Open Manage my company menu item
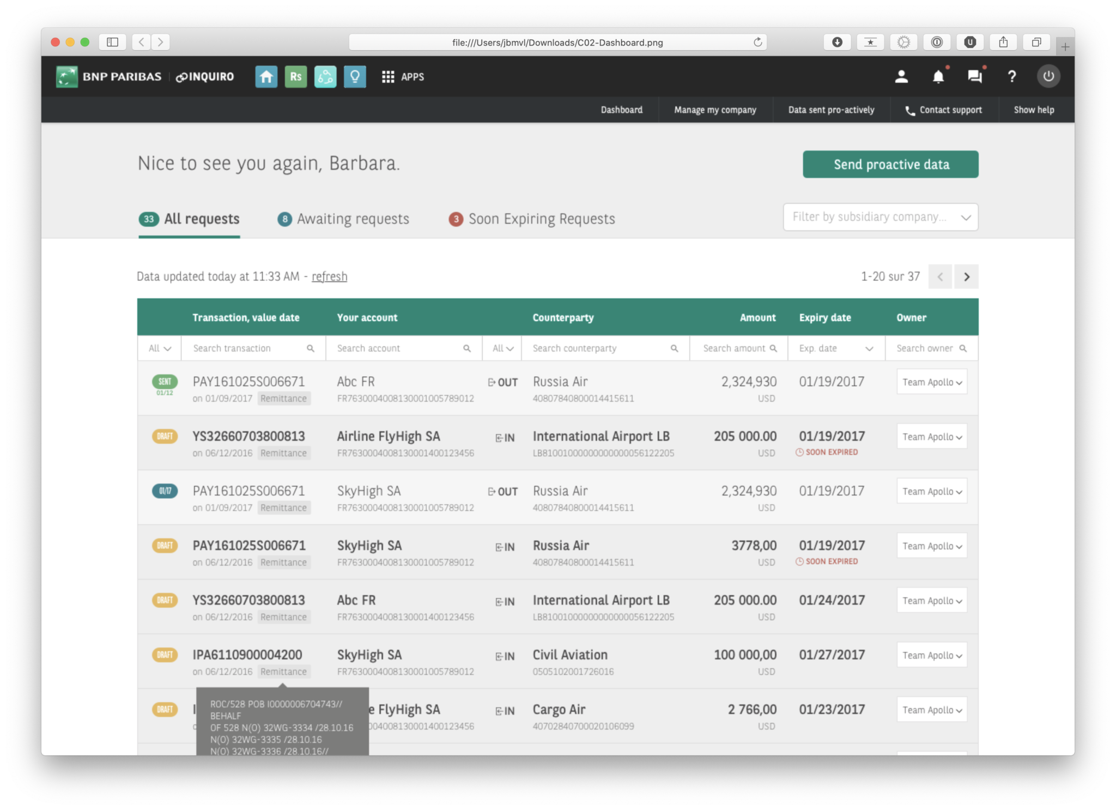 (x=715, y=110)
